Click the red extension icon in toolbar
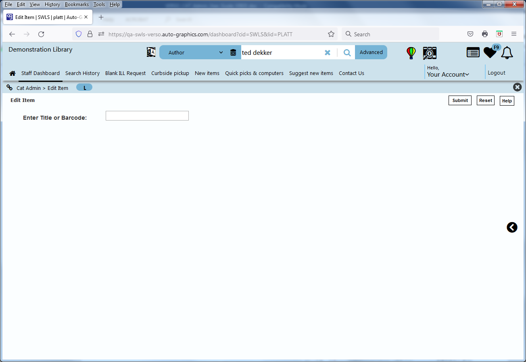The width and height of the screenshot is (526, 362). pos(499,34)
